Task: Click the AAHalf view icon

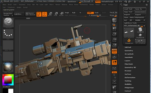Action: 114,45
